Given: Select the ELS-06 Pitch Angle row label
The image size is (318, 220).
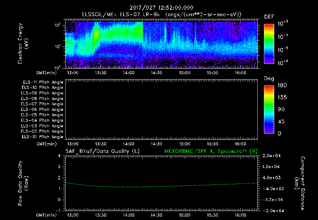Looking at the screenshot, I should click(x=42, y=109).
